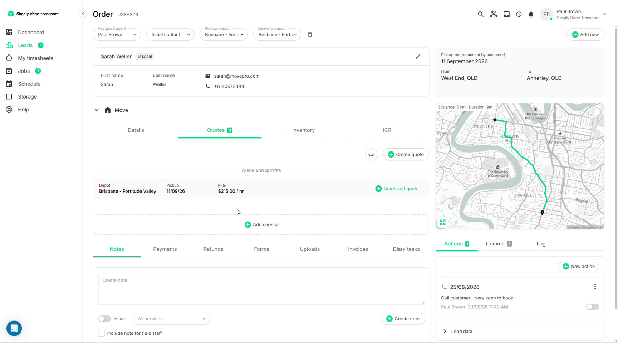
Task: Check Include note for field staff
Action: tap(102, 333)
